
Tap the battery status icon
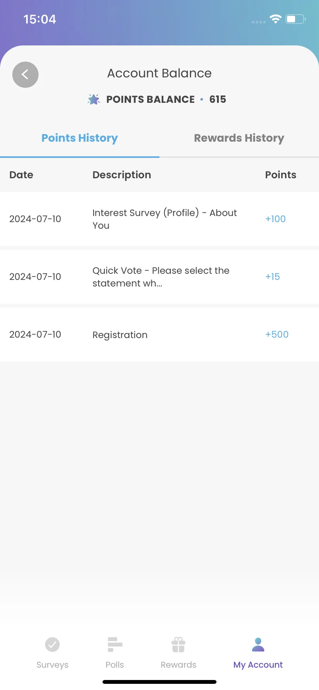[x=295, y=19]
